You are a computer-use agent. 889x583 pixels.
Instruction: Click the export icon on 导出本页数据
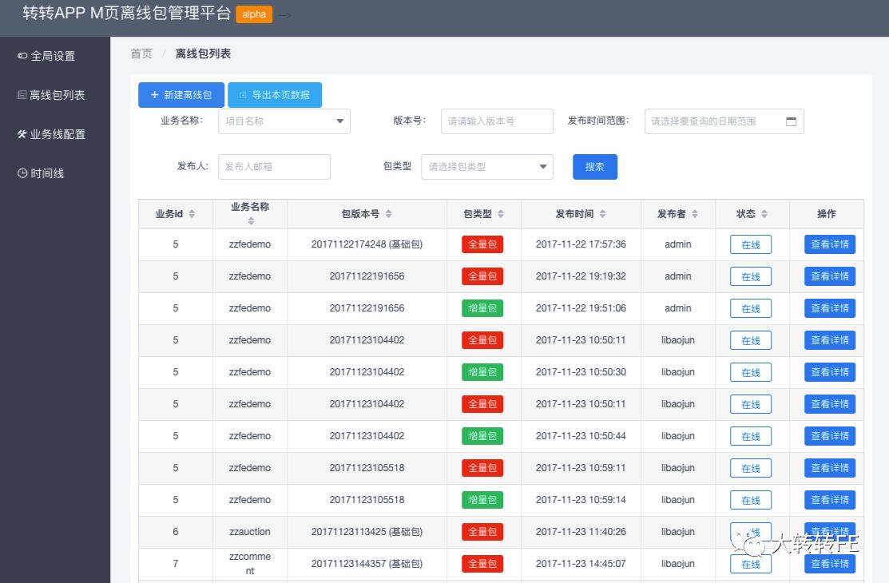tap(242, 94)
